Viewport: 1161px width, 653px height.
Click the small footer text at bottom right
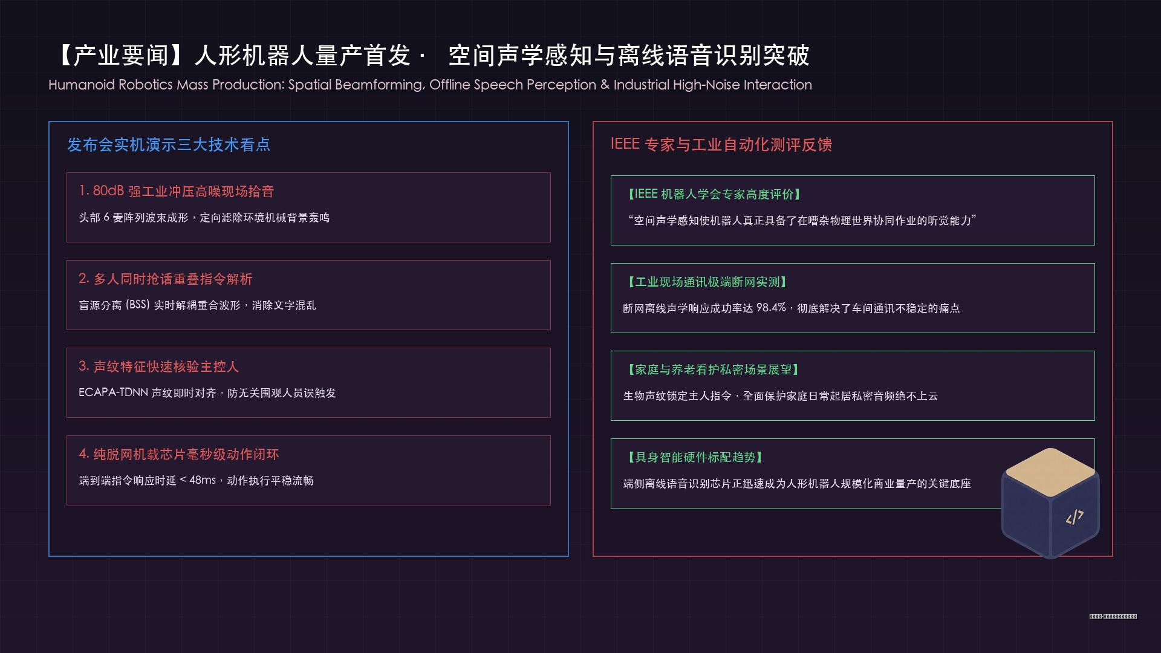point(1113,617)
